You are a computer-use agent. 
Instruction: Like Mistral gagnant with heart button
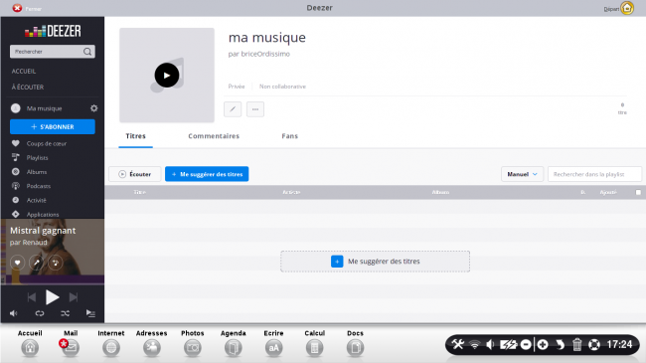[17, 263]
